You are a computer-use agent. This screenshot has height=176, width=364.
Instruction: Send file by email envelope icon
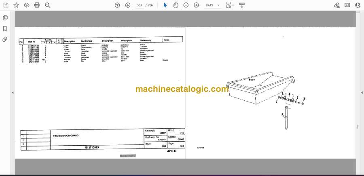pyautogui.click(x=347, y=5)
